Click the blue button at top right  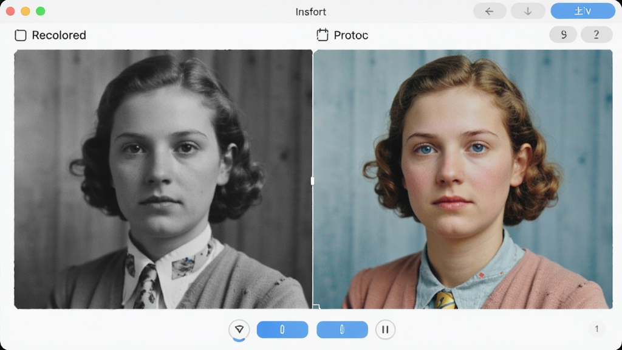tap(583, 11)
